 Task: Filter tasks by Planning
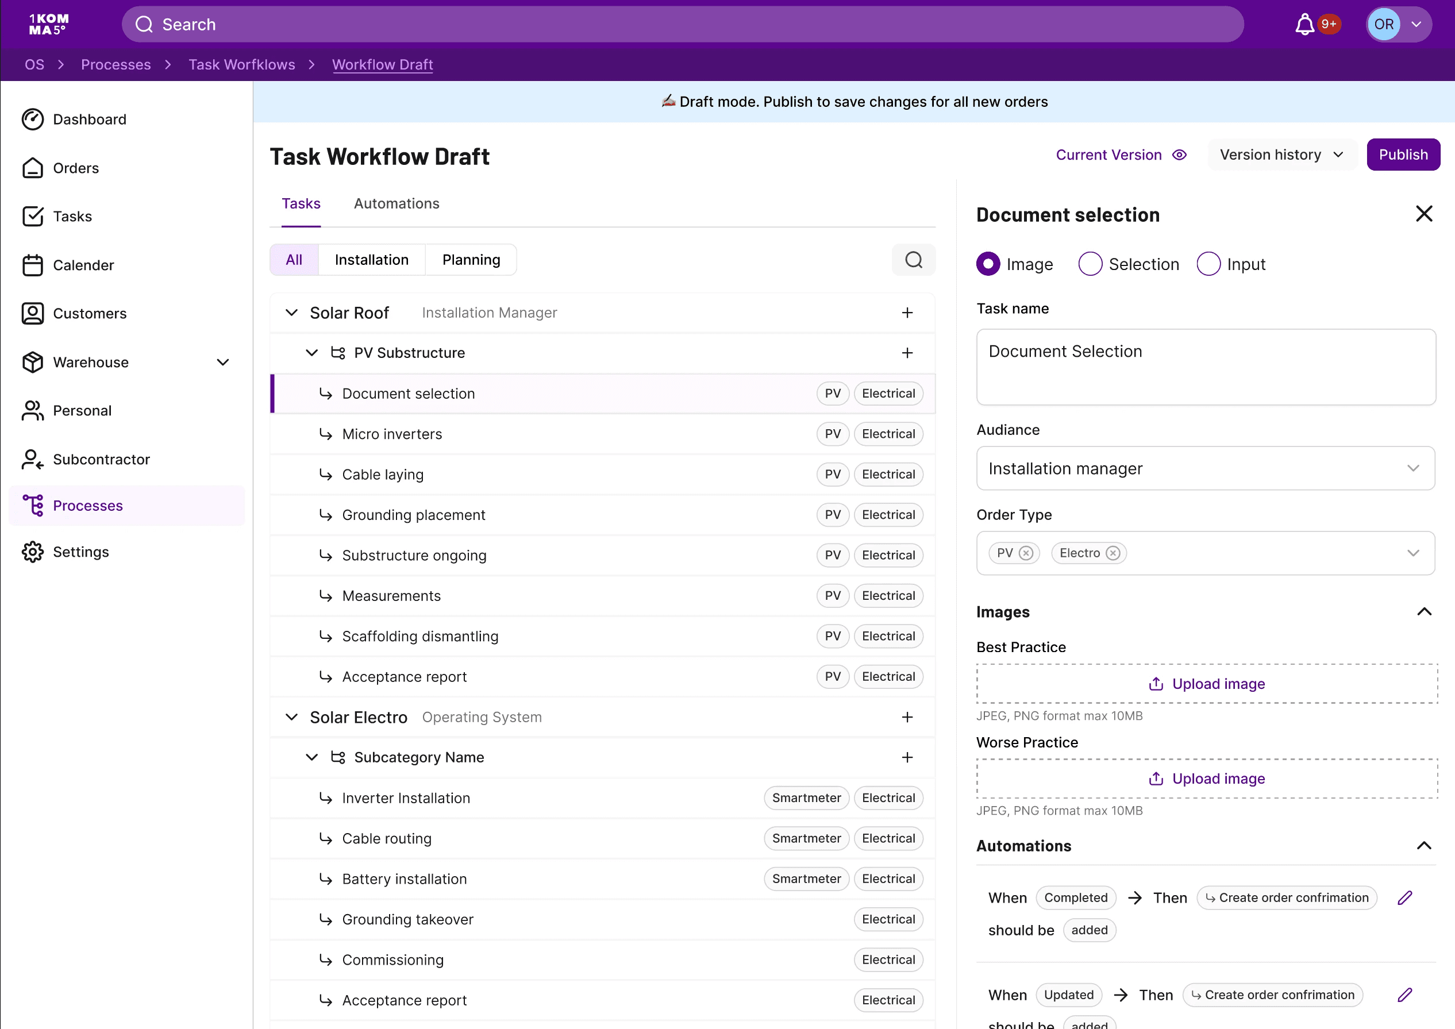point(471,260)
